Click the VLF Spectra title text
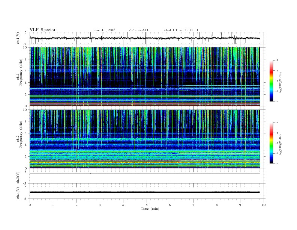 tap(42, 30)
